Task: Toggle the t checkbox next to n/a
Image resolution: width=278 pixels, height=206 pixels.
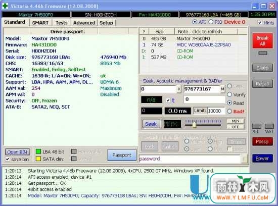Action: coord(168,100)
